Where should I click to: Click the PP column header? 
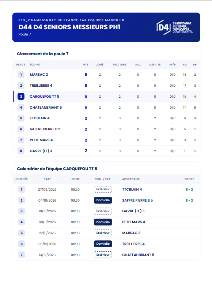tap(195, 64)
